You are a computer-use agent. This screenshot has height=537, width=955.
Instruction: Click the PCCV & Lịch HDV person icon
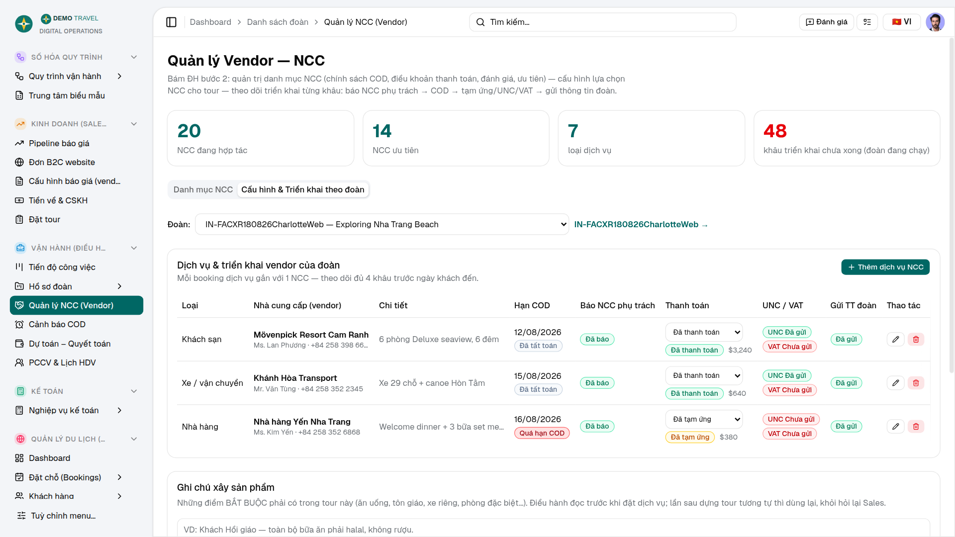[x=19, y=362]
